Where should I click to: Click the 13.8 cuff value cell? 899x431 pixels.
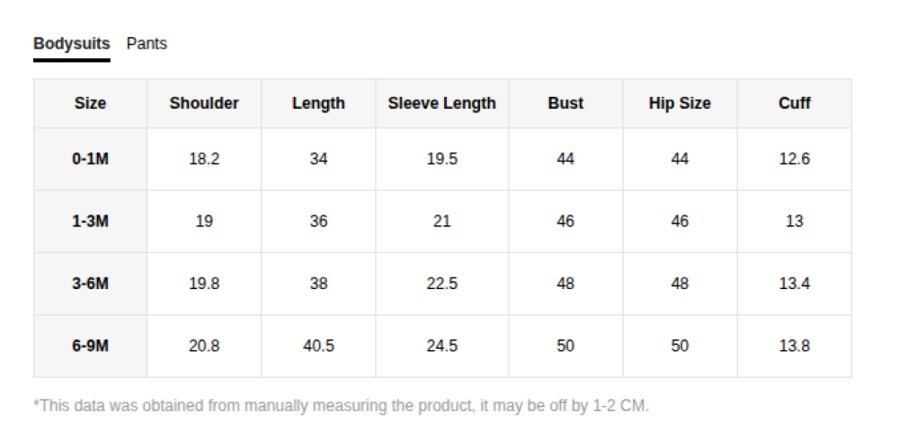coord(795,346)
